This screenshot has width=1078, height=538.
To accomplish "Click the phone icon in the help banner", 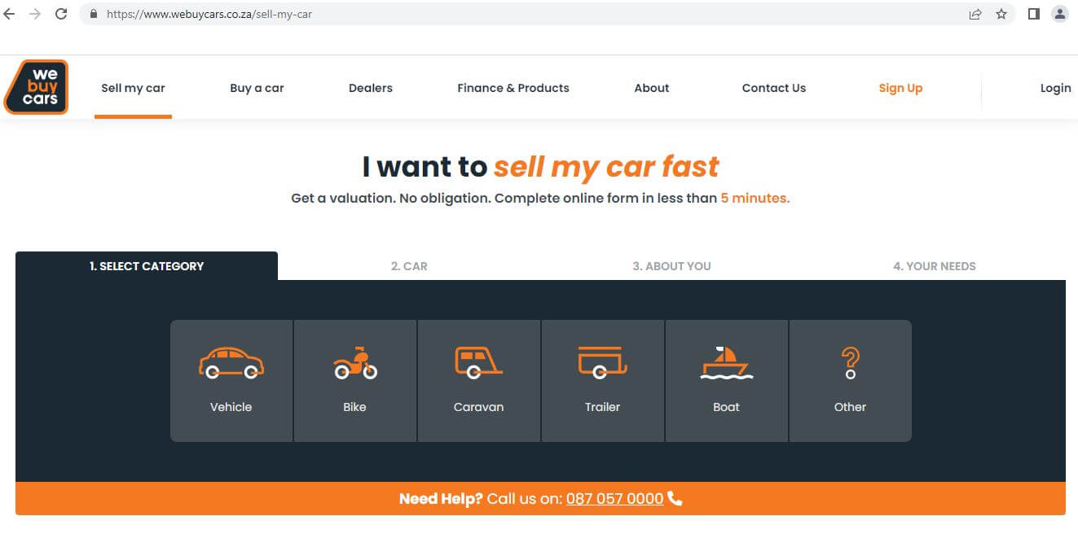I will pyautogui.click(x=674, y=498).
